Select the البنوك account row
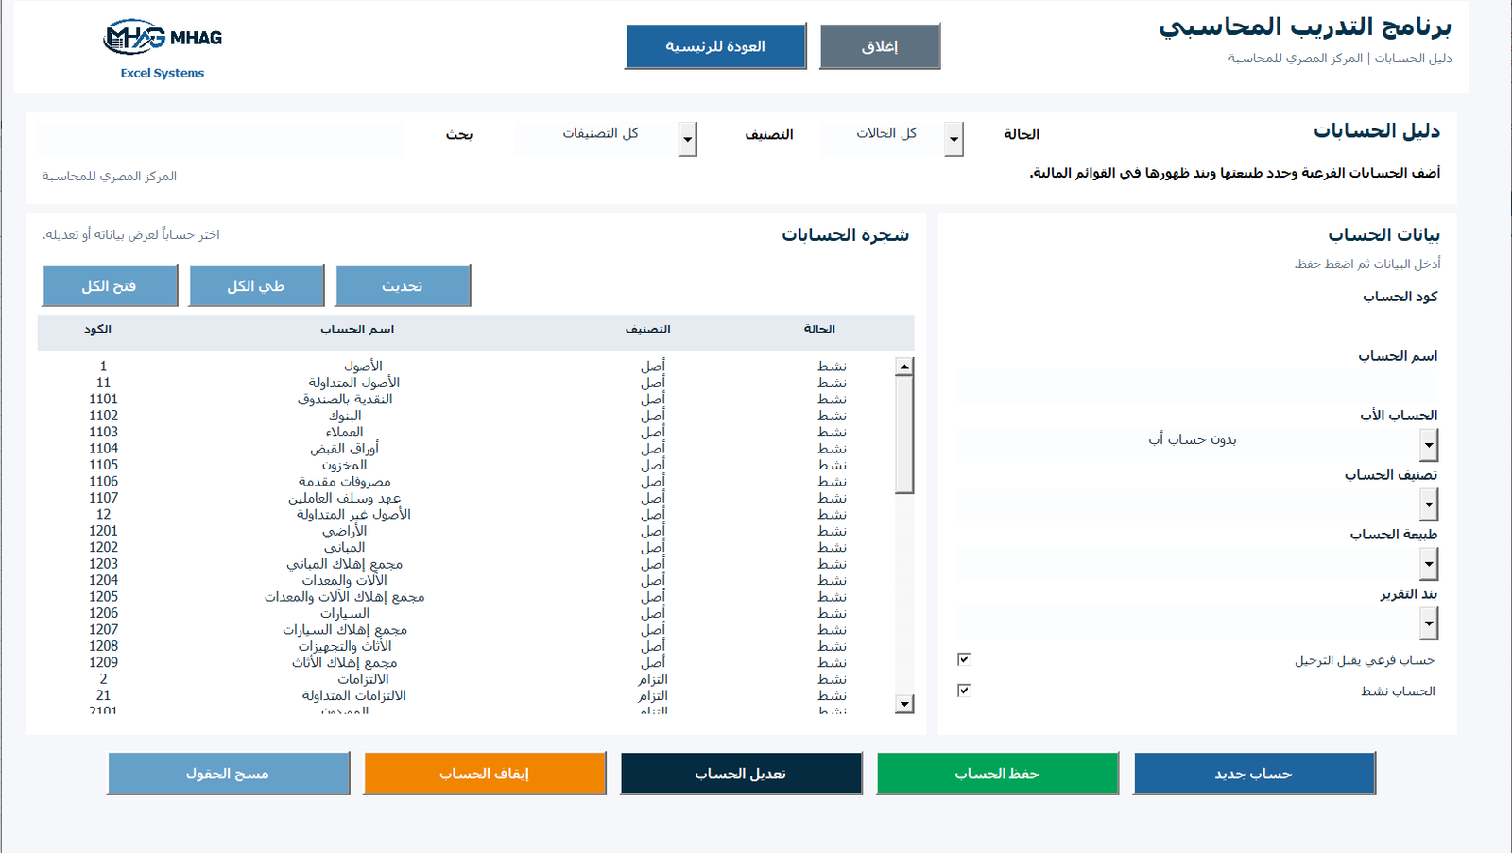1512x853 pixels. tap(467, 416)
